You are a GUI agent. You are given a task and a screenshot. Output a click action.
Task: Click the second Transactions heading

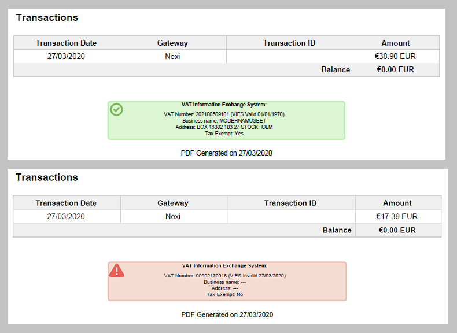click(47, 177)
